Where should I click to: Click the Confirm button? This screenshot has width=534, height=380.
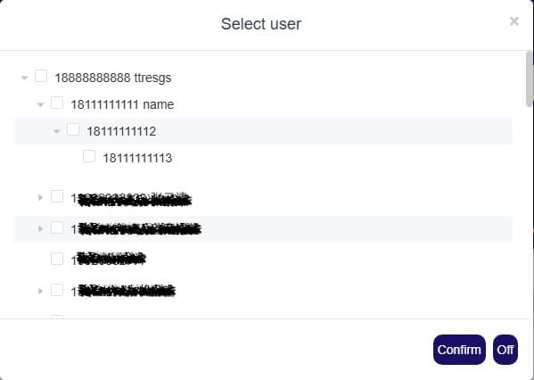click(x=459, y=350)
